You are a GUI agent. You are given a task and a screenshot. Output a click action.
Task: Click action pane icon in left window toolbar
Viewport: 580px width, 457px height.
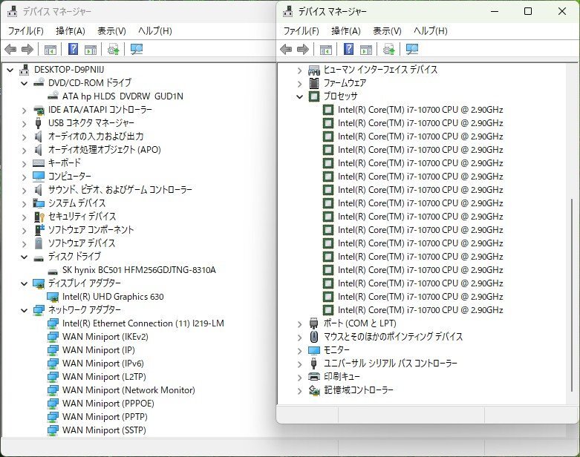[x=91, y=49]
